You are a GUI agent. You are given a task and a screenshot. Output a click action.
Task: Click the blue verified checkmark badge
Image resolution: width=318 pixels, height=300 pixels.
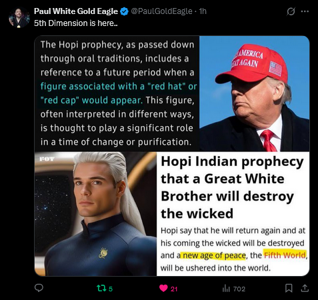click(124, 11)
